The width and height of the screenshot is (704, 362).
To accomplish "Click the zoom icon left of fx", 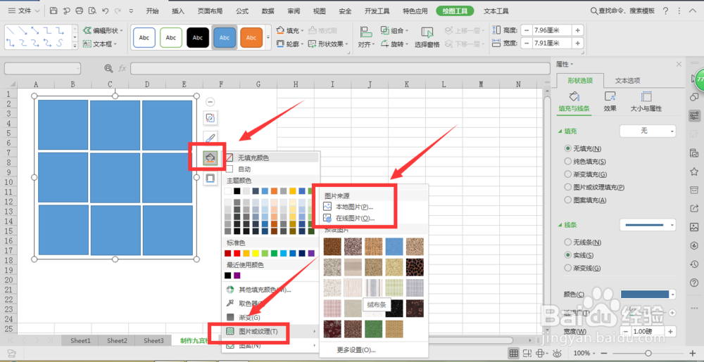I will (108, 68).
